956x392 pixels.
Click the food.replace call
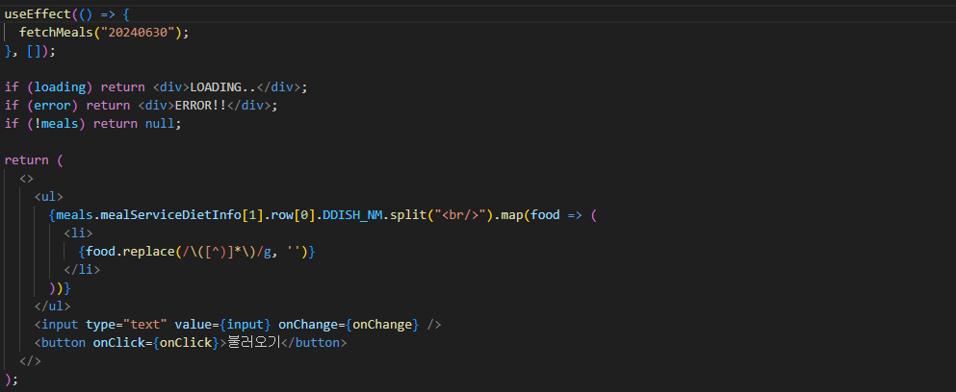[x=131, y=252]
